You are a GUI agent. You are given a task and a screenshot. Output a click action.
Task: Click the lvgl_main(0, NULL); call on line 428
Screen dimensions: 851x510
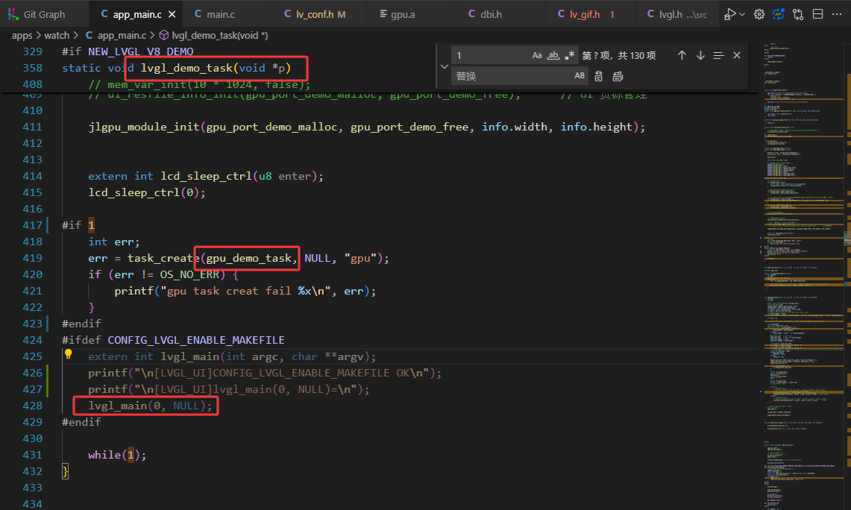(151, 406)
